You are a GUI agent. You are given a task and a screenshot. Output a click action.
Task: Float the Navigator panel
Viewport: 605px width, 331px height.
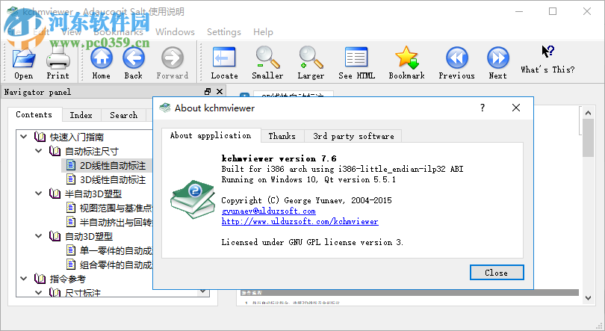pos(208,91)
